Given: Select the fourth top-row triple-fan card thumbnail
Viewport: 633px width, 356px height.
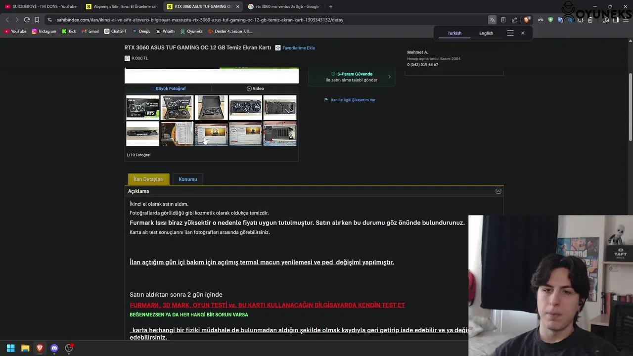Looking at the screenshot, I should (246, 108).
